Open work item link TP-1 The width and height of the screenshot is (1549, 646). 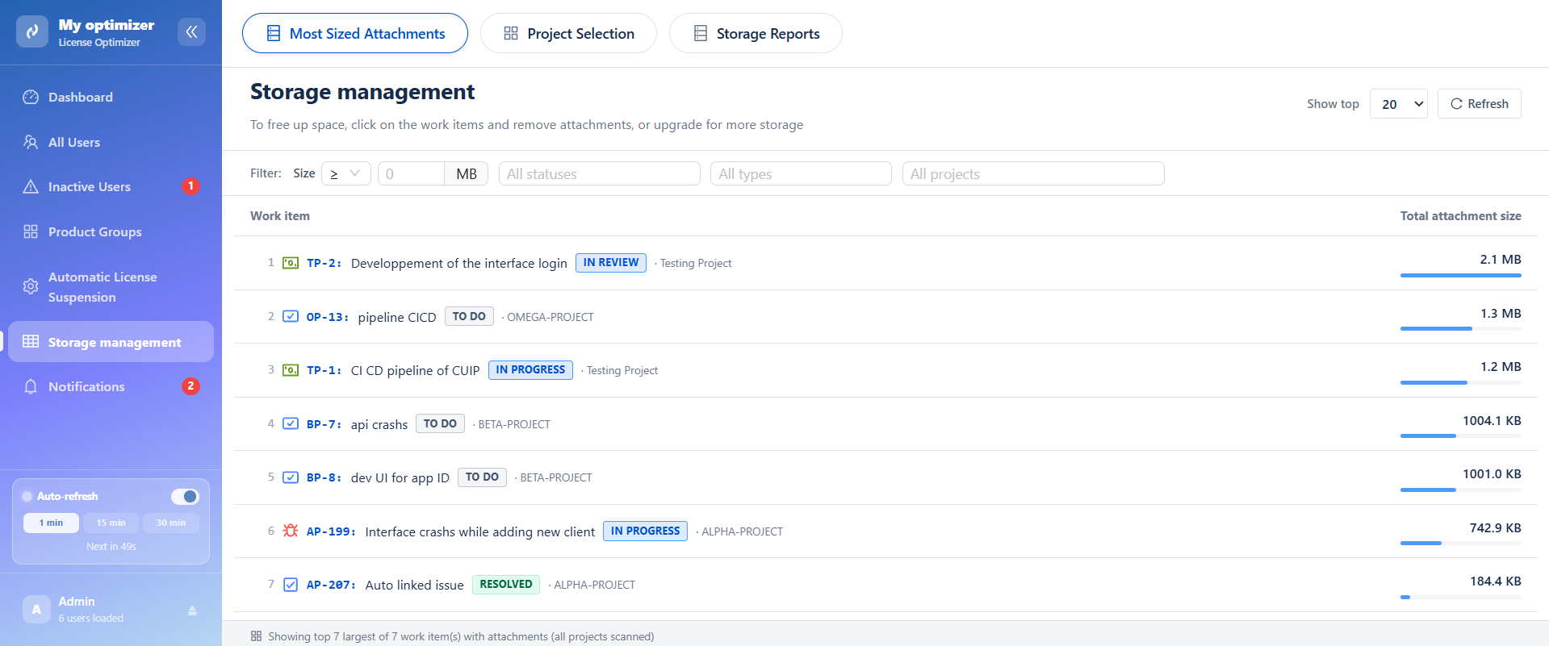tap(324, 370)
